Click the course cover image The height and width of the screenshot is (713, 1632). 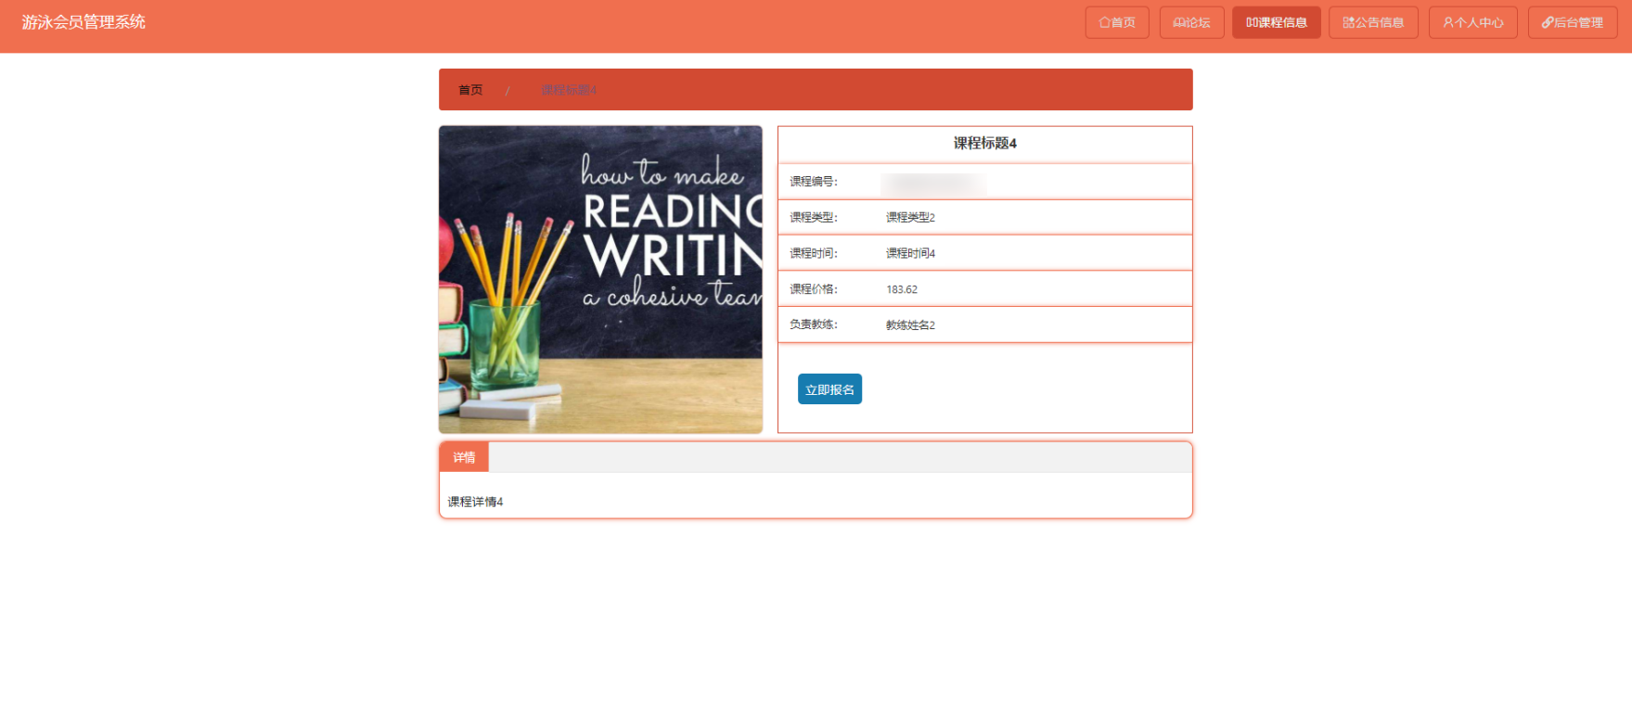(600, 279)
